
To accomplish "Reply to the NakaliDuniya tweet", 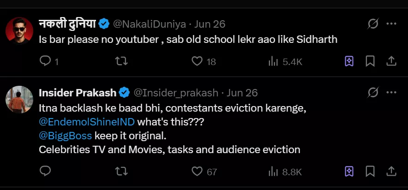I will (45, 61).
